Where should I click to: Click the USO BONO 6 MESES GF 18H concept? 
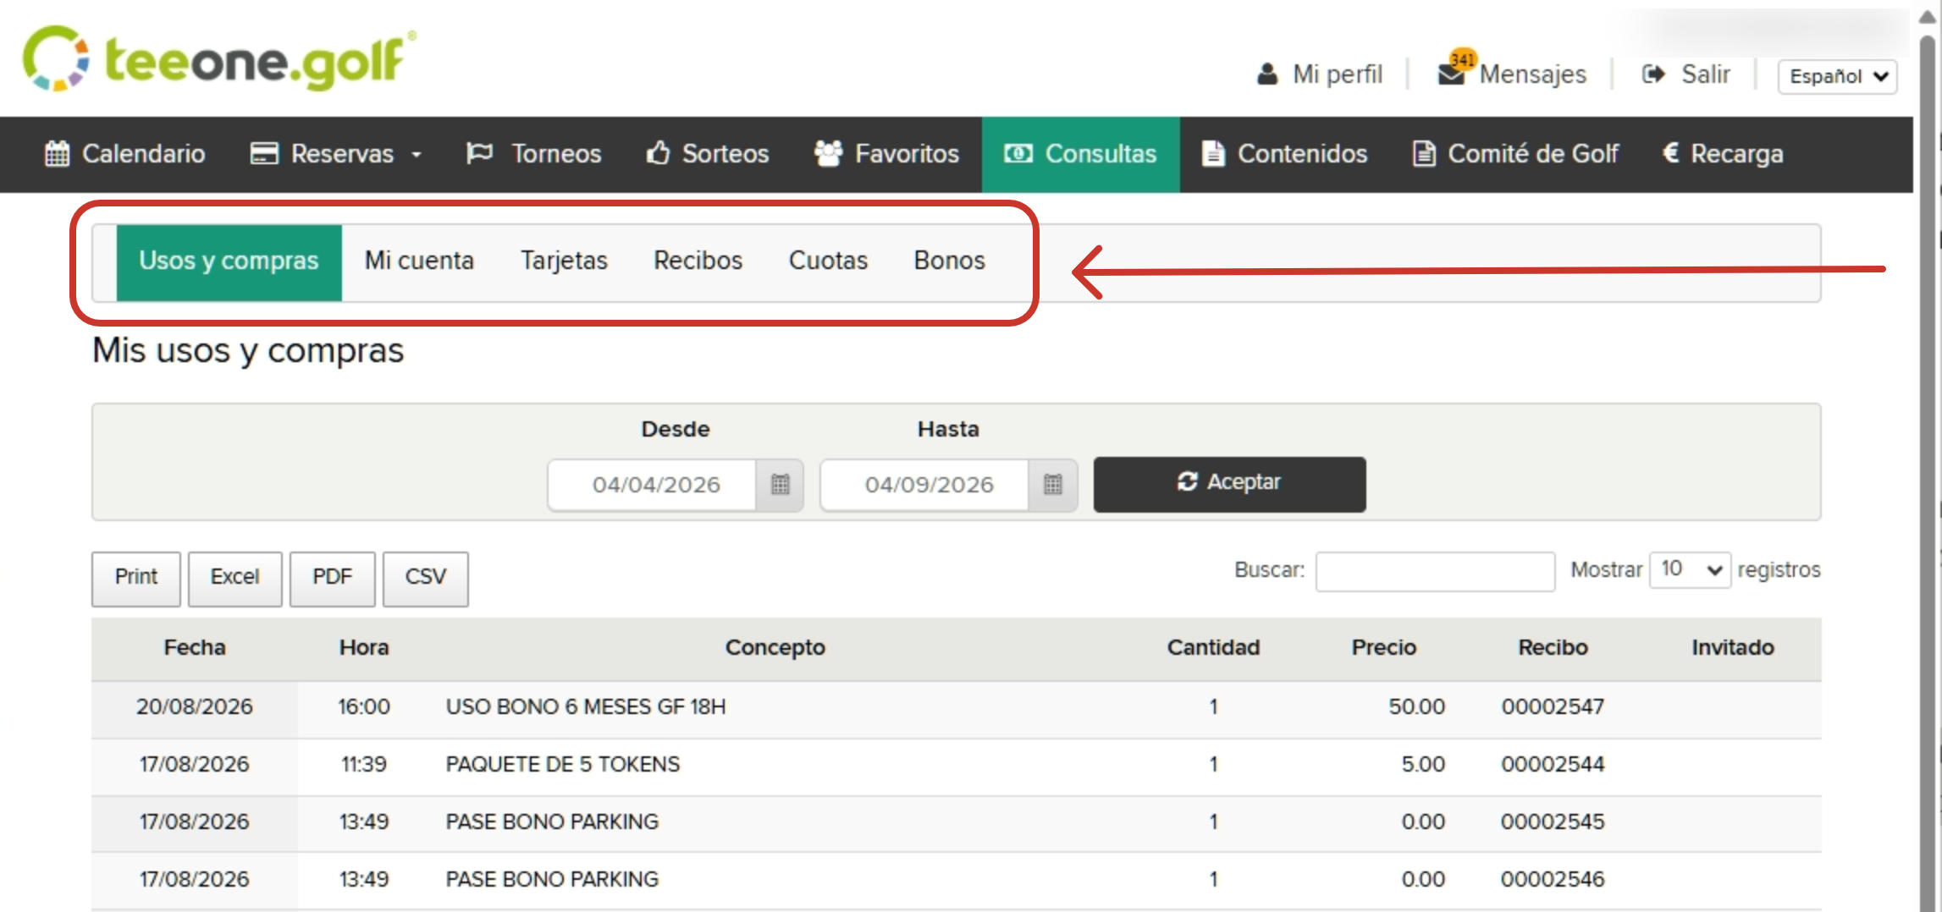586,707
